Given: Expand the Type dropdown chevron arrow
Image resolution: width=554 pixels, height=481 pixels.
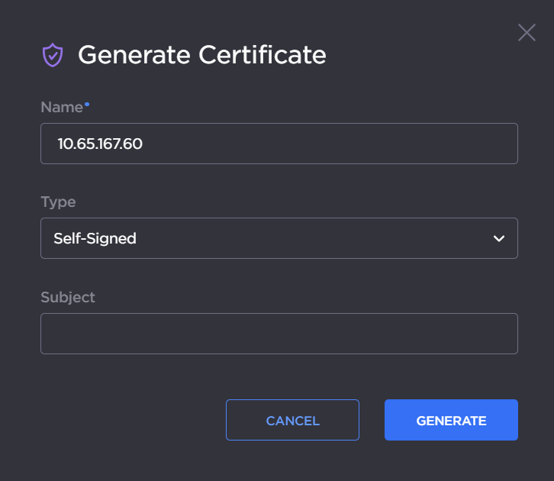Looking at the screenshot, I should (x=499, y=238).
